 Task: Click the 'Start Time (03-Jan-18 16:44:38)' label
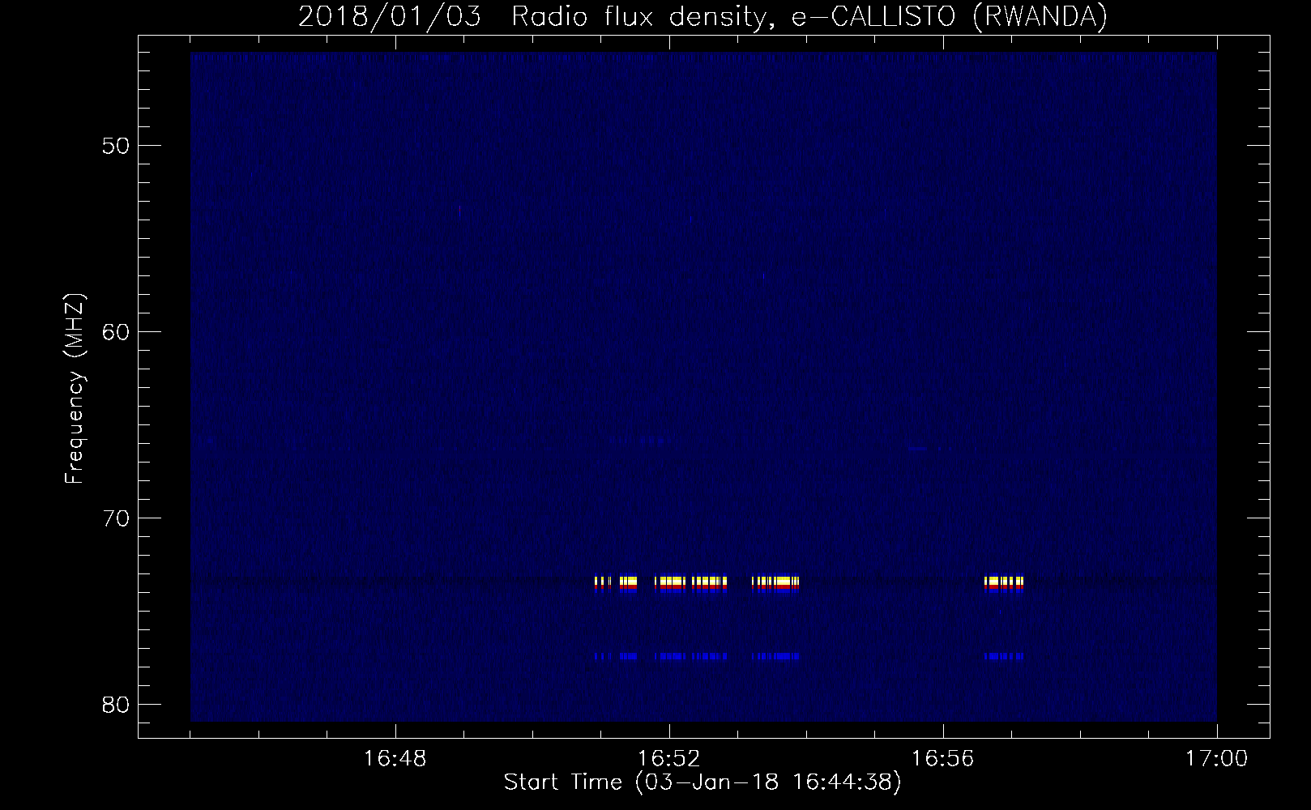[x=702, y=782]
